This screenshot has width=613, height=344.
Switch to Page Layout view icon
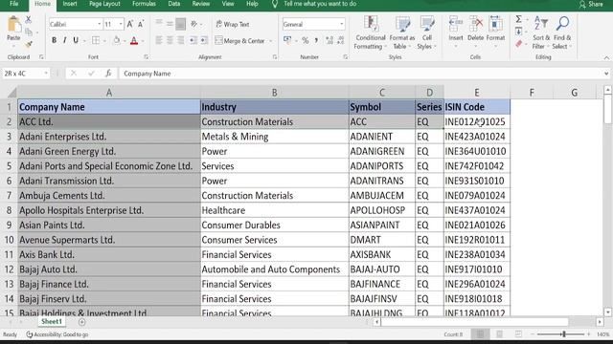(499, 334)
